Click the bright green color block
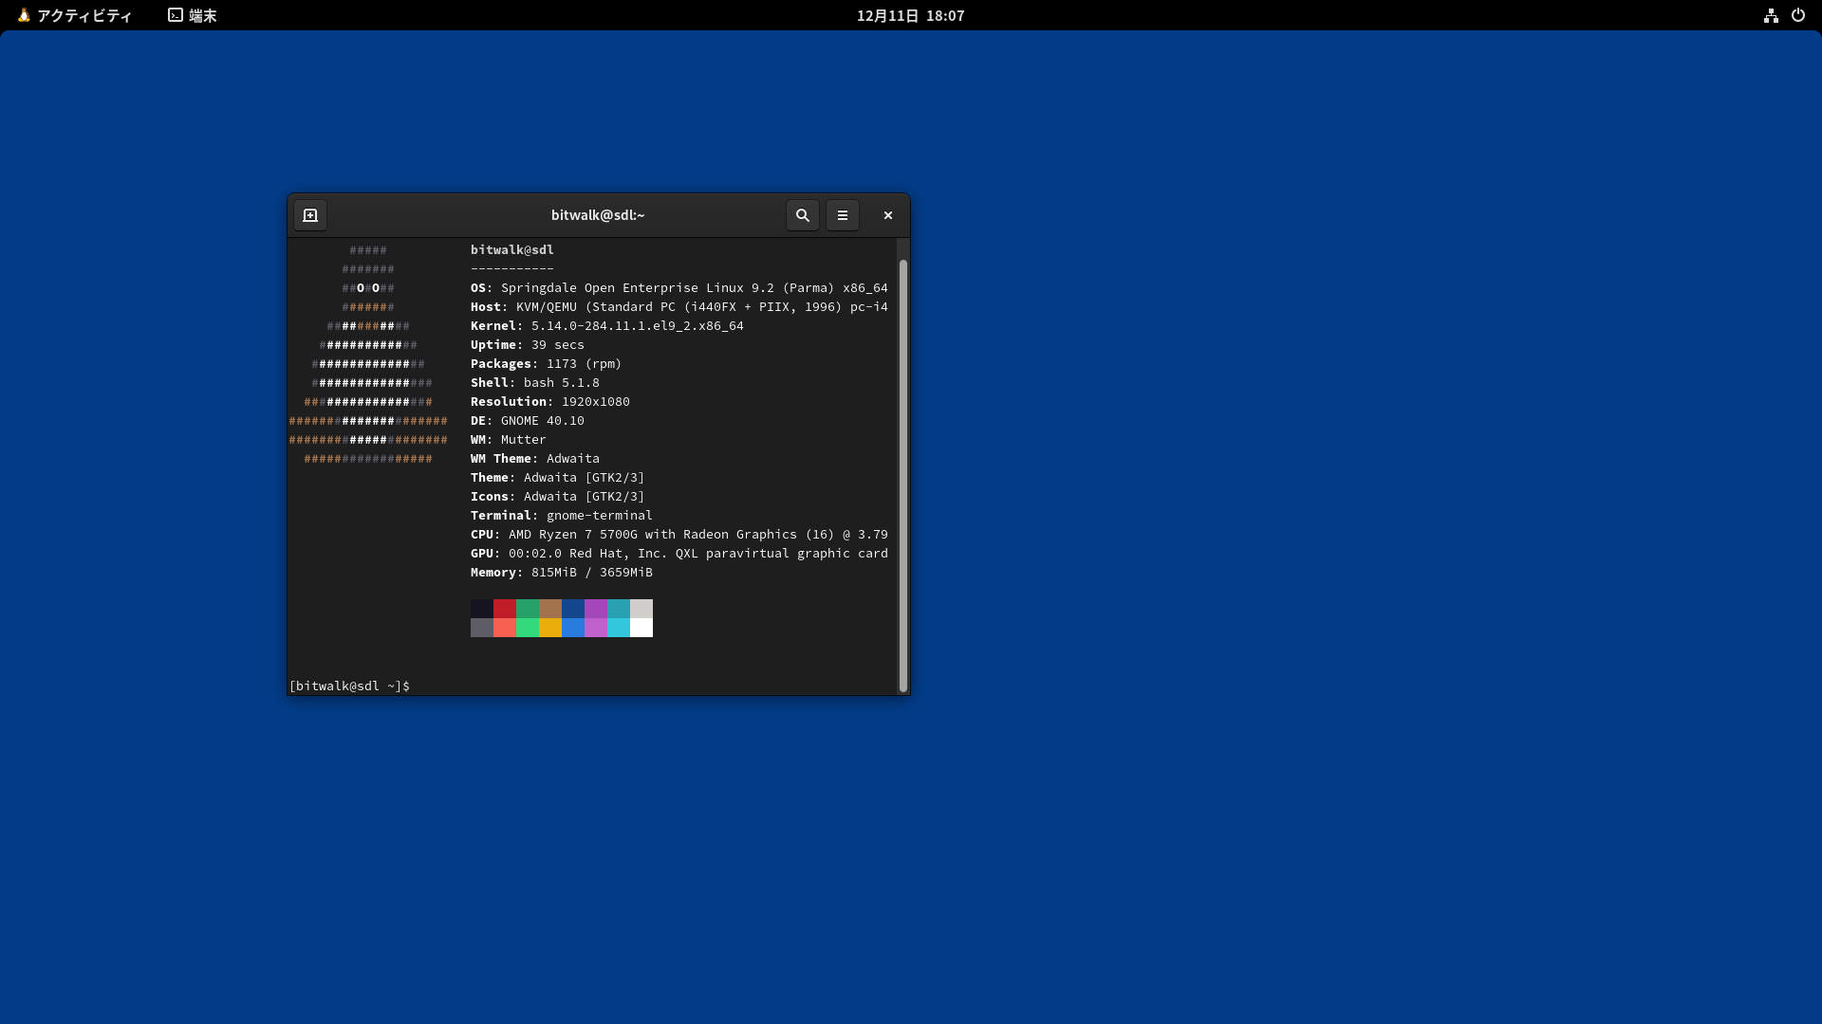 click(x=527, y=628)
